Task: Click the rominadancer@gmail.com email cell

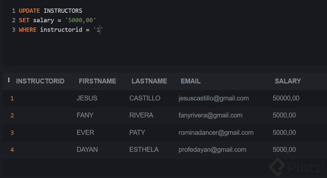Action: coord(216,133)
